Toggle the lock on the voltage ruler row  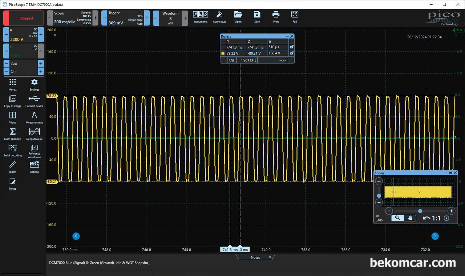[x=291, y=53]
